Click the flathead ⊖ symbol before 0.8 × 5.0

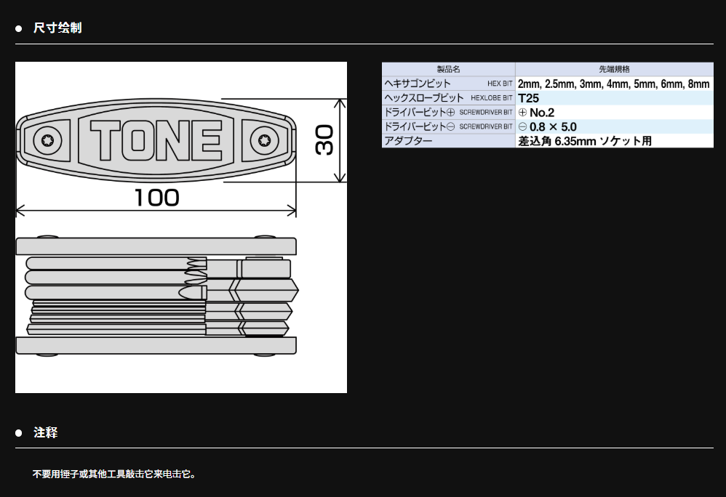pos(522,126)
